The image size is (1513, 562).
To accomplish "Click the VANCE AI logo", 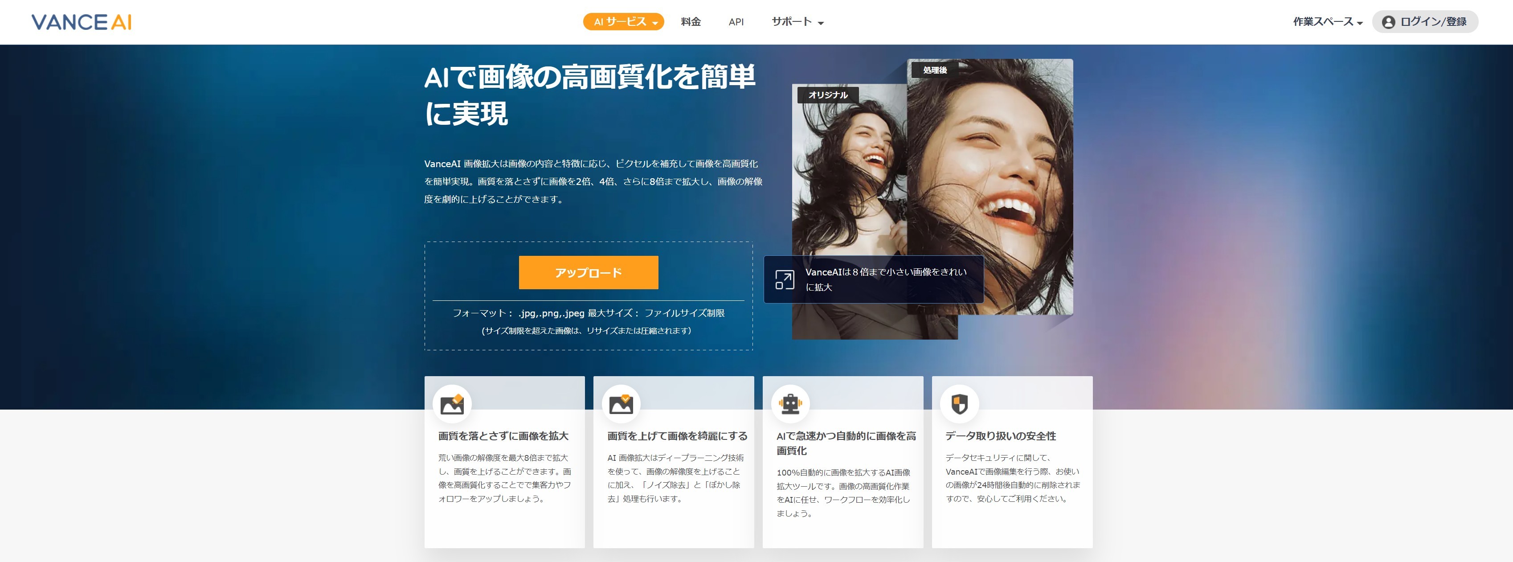I will 81,22.
